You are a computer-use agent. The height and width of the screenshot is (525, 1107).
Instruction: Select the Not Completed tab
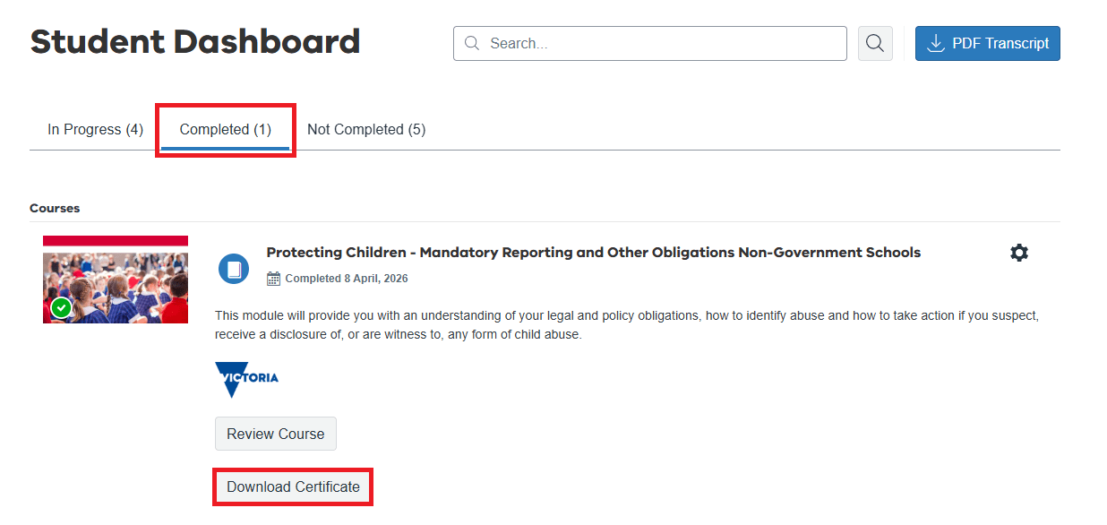point(366,129)
